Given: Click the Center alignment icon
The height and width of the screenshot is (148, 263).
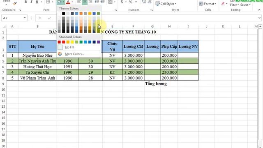Looking at the screenshot, I should pos(85,2).
